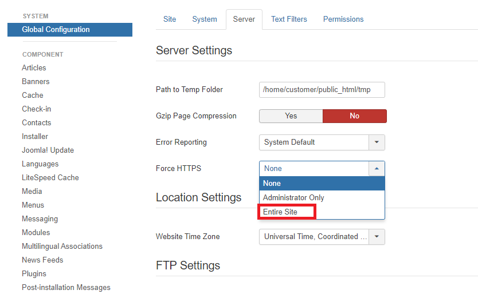Pick None option in Force HTTPS list
The height and width of the screenshot is (294, 478).
pos(272,183)
